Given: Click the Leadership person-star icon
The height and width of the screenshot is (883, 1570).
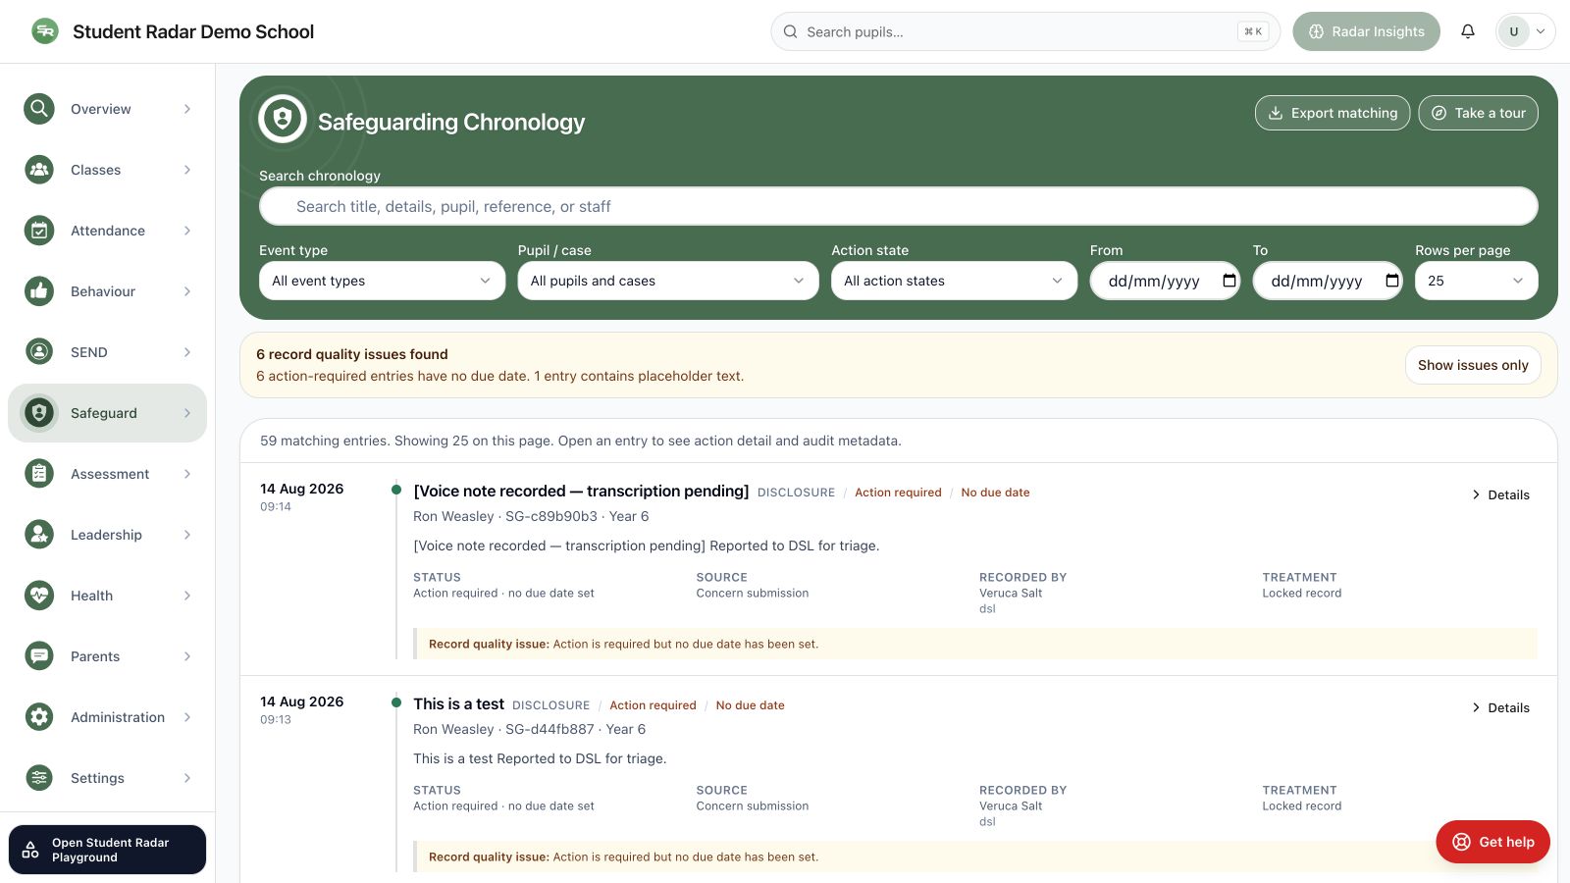Looking at the screenshot, I should tap(39, 535).
